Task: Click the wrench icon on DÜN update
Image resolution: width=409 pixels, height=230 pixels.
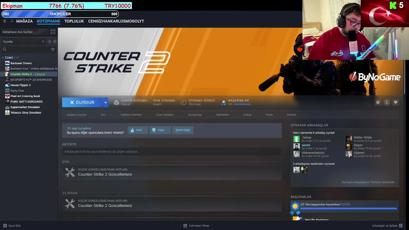Action: click(x=70, y=172)
